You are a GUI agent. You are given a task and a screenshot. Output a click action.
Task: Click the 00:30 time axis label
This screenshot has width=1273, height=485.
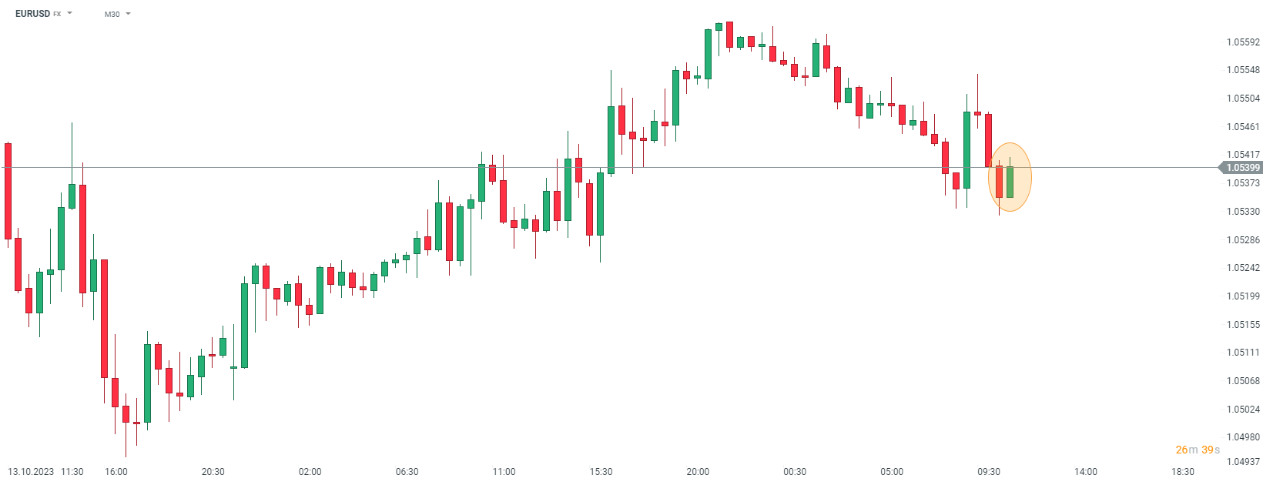[795, 471]
